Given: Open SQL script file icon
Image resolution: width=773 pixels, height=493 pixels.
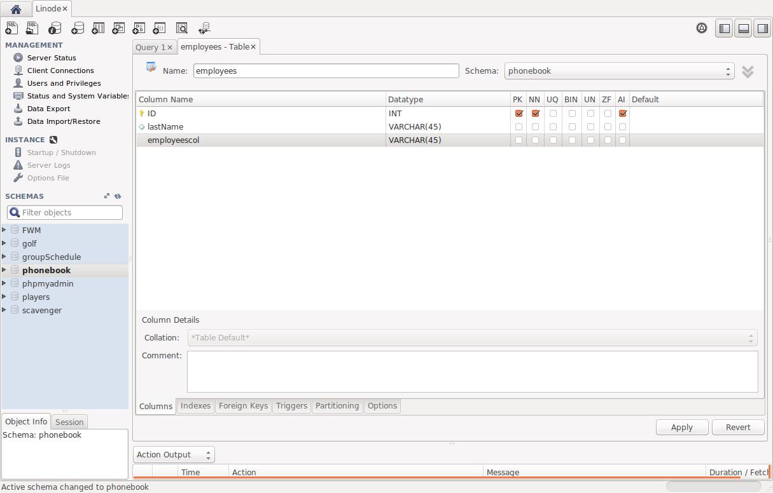Looking at the screenshot, I should tap(32, 28).
